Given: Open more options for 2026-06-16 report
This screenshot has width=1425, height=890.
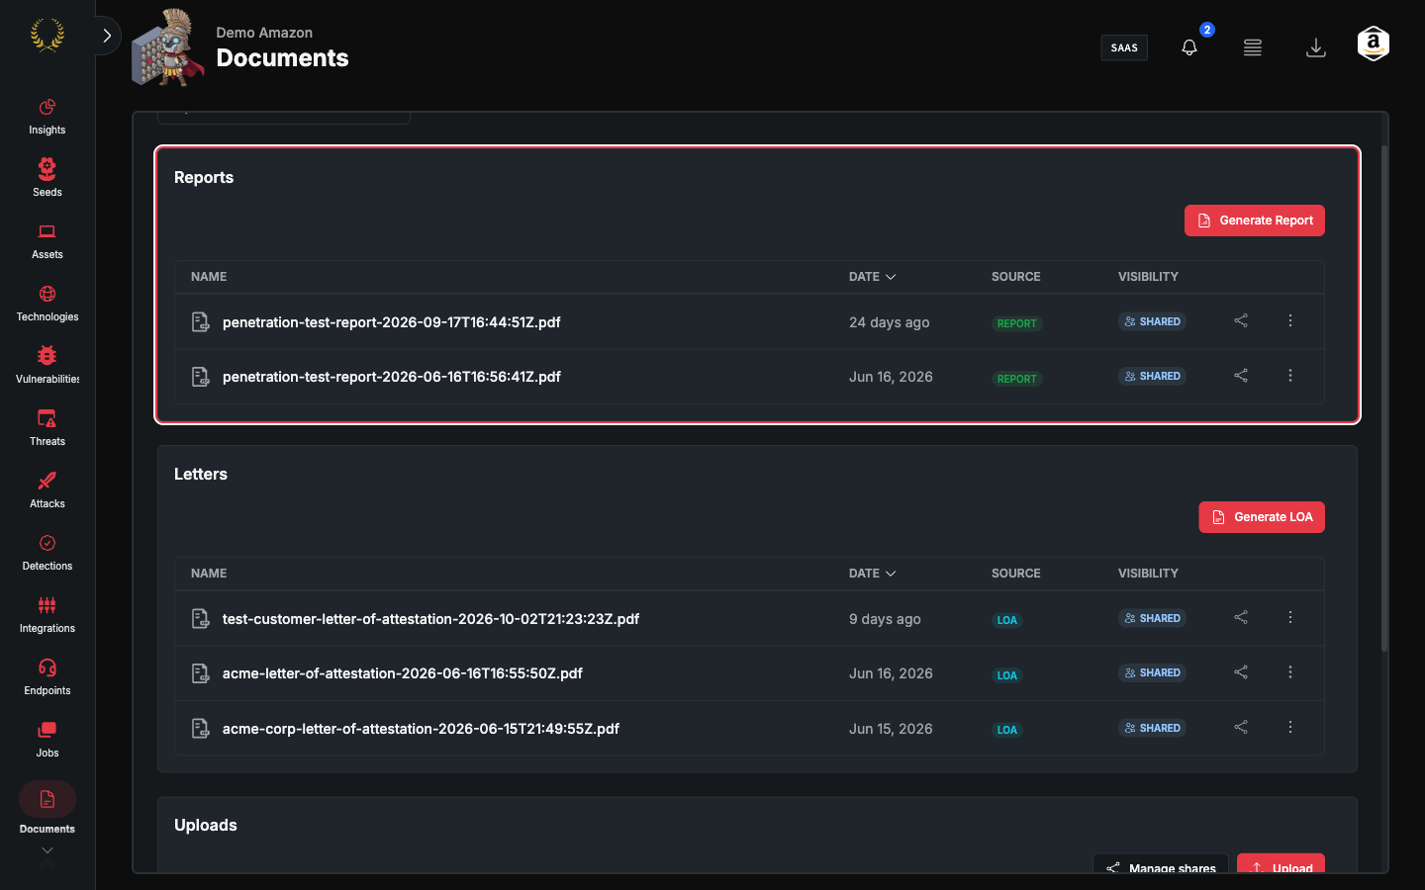Looking at the screenshot, I should click(x=1290, y=376).
